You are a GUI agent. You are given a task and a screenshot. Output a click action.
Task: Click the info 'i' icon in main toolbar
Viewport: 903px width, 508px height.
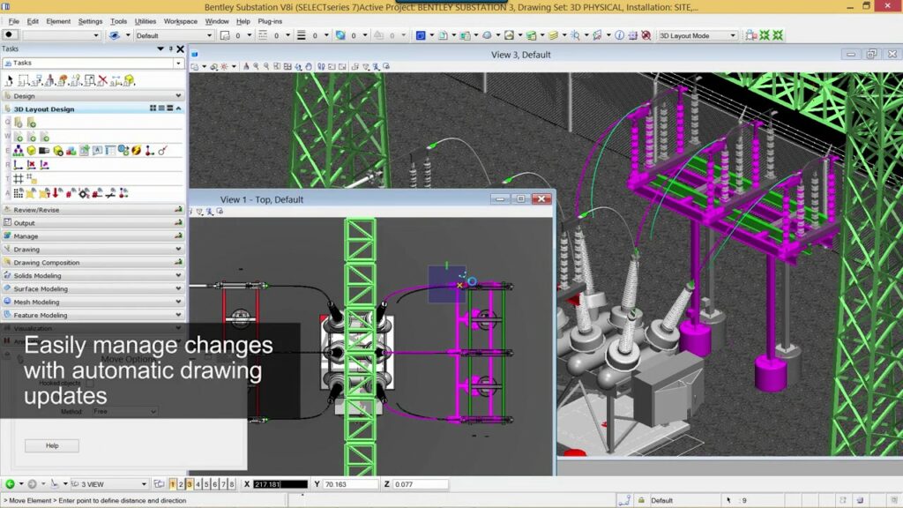tap(620, 35)
